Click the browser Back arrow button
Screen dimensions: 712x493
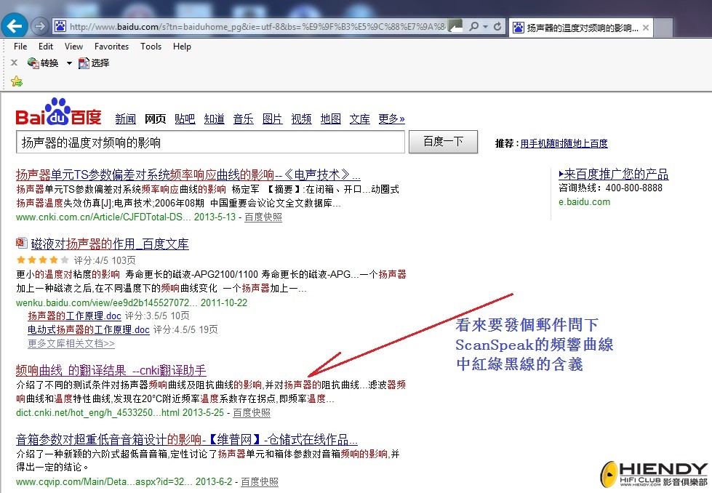(x=15, y=25)
